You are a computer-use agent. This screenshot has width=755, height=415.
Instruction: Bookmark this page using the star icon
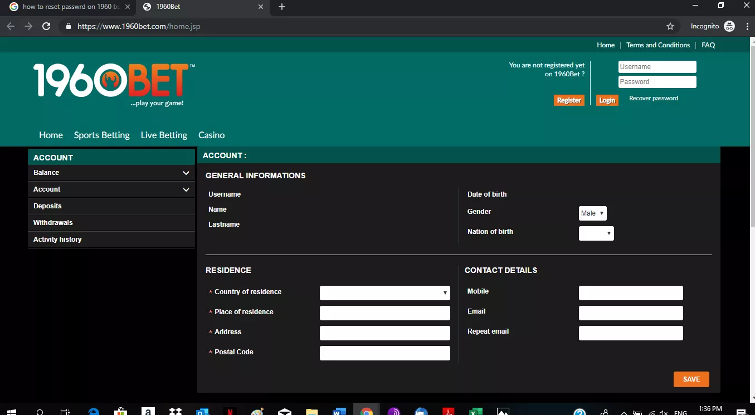pos(670,26)
